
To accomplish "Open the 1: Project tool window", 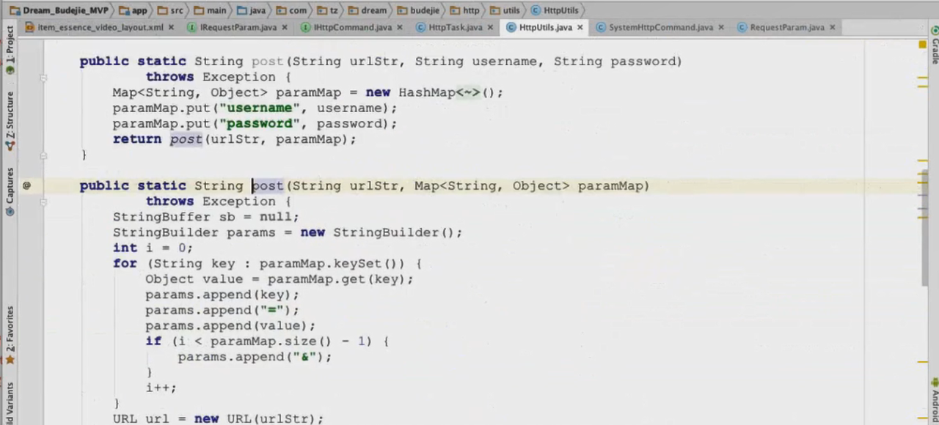I will click(10, 50).
